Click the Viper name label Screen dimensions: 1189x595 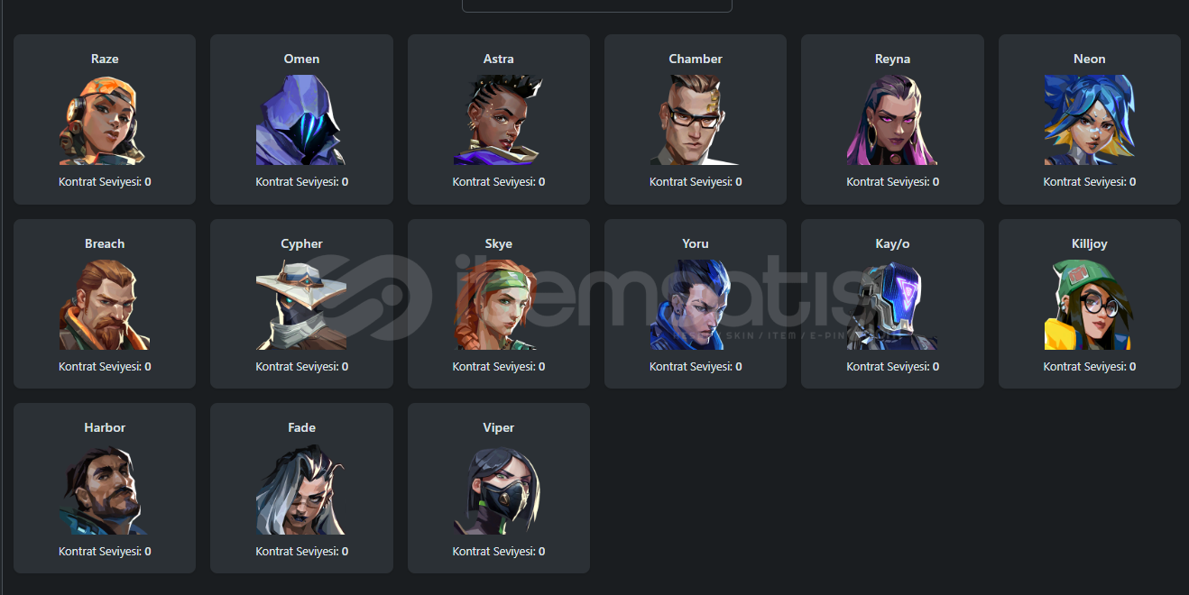[x=498, y=428]
